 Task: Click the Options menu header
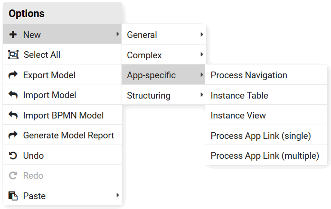[27, 14]
